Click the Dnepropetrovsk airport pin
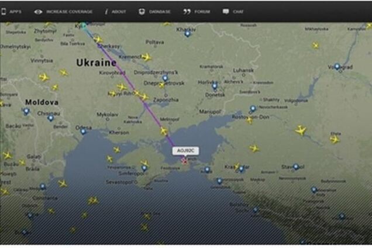Viewport: 372px width, 248px height. coord(165,78)
